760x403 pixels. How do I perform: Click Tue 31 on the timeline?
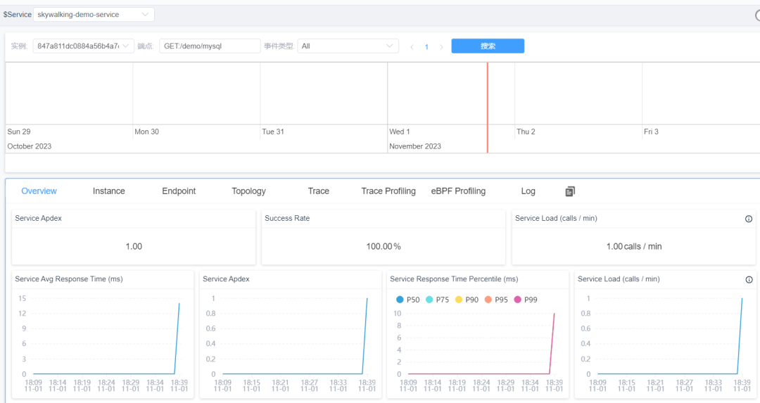pyautogui.click(x=273, y=132)
